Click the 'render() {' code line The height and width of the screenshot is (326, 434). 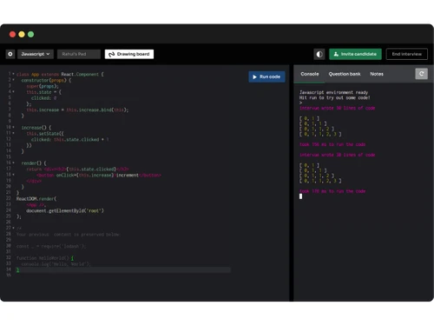[x=34, y=163]
